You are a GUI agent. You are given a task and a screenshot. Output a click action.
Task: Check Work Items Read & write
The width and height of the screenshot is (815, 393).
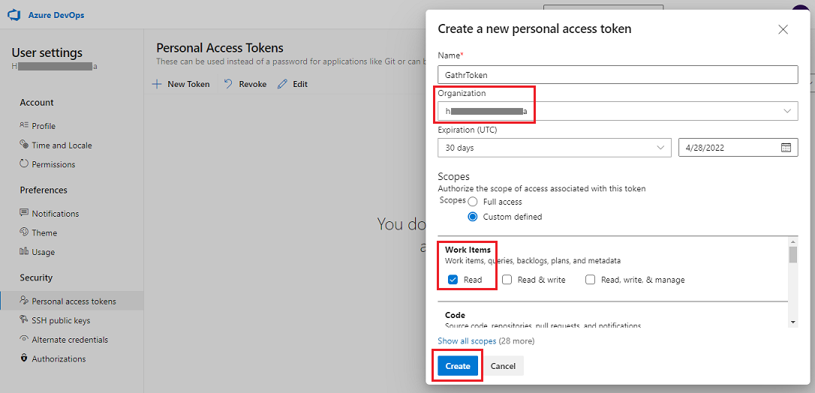[507, 280]
